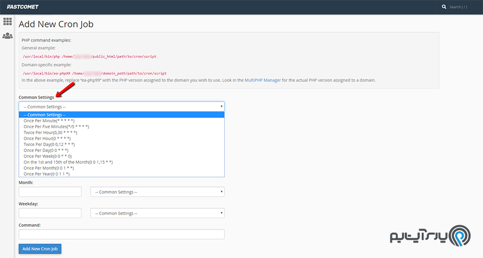Select 1st and 15th of Month option

(68, 162)
